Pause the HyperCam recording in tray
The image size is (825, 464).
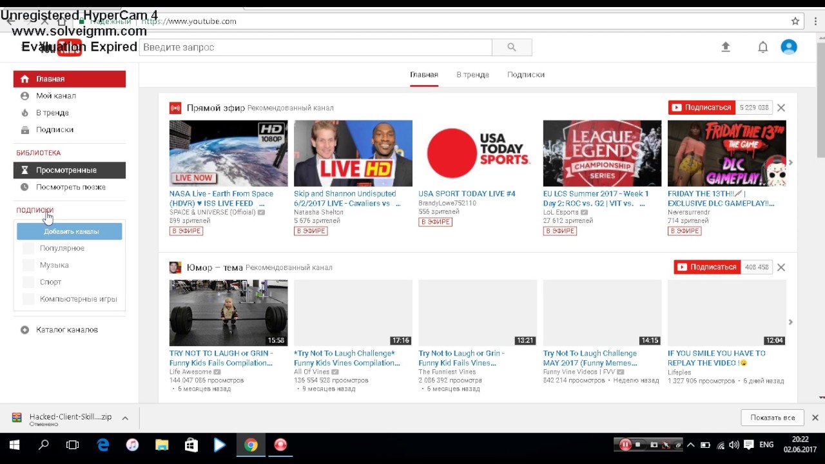tap(625, 445)
